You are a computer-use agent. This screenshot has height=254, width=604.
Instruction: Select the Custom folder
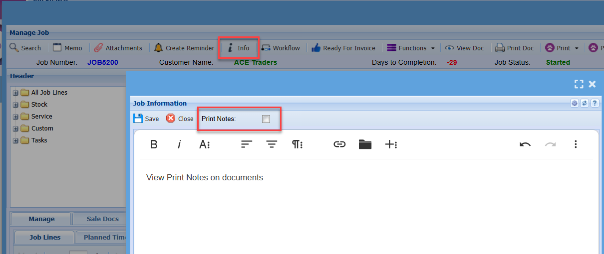pyautogui.click(x=37, y=128)
